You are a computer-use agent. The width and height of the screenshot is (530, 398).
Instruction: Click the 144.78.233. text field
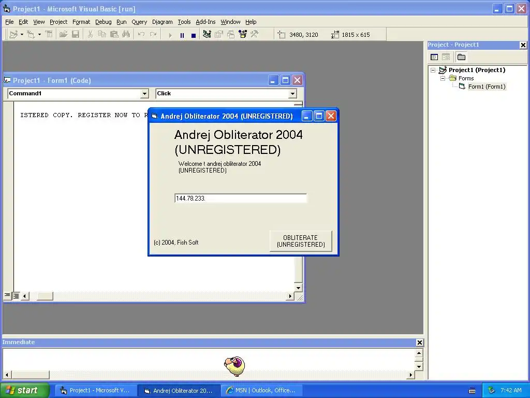(x=241, y=198)
